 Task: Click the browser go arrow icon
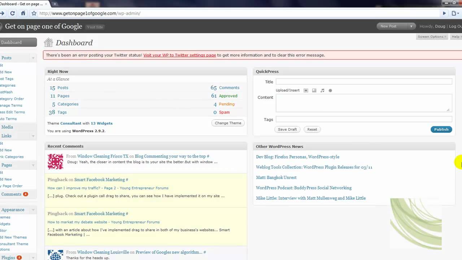(x=444, y=13)
